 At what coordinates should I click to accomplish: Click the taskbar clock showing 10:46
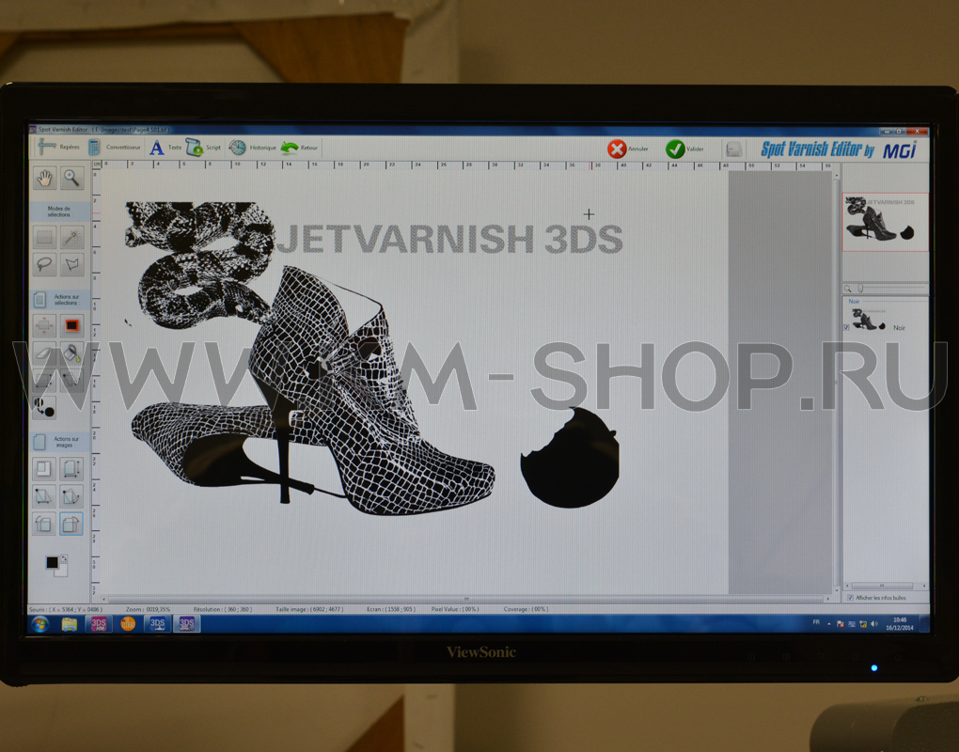(899, 623)
